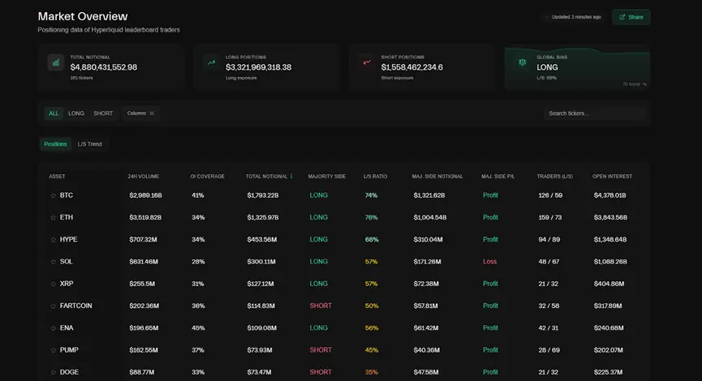This screenshot has width=702, height=381.
Task: Click the Long Positions uptrend icon
Action: [212, 62]
